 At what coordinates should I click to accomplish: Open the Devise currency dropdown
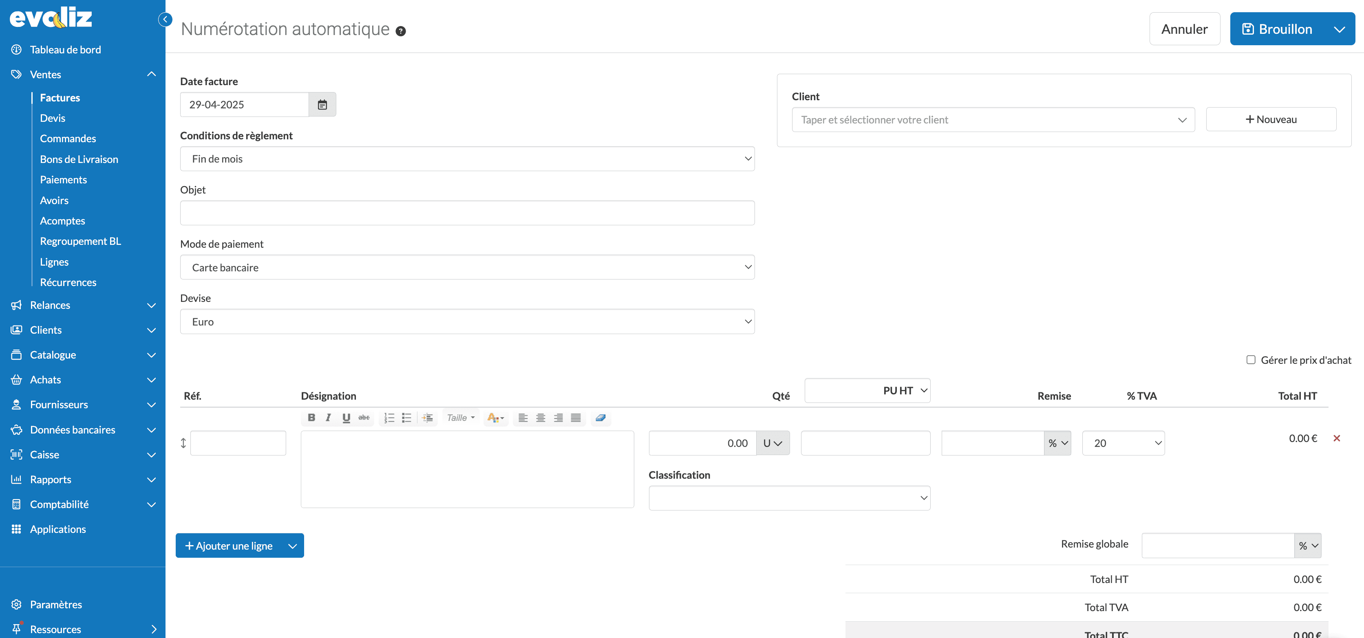[x=467, y=321]
